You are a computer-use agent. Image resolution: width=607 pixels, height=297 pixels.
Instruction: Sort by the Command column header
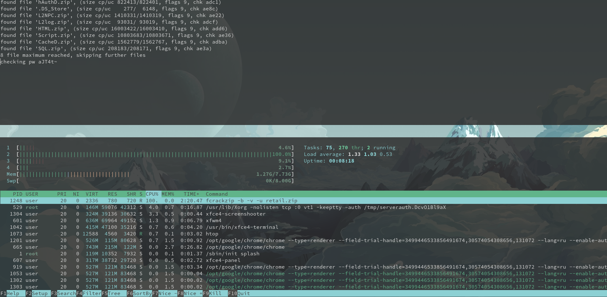tap(217, 194)
